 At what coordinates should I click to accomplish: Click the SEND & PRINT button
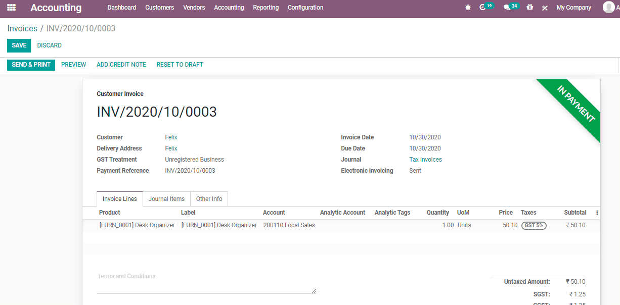coord(31,65)
